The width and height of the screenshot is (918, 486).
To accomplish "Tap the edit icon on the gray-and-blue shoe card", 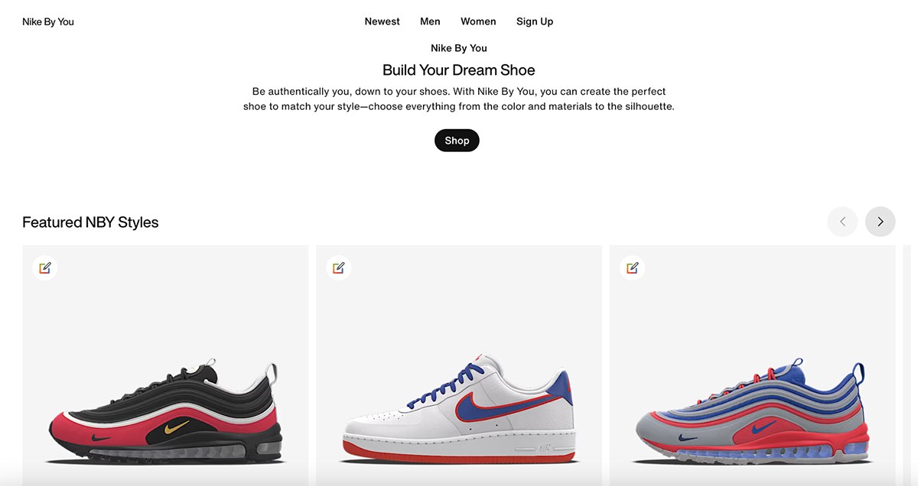I will [x=633, y=267].
